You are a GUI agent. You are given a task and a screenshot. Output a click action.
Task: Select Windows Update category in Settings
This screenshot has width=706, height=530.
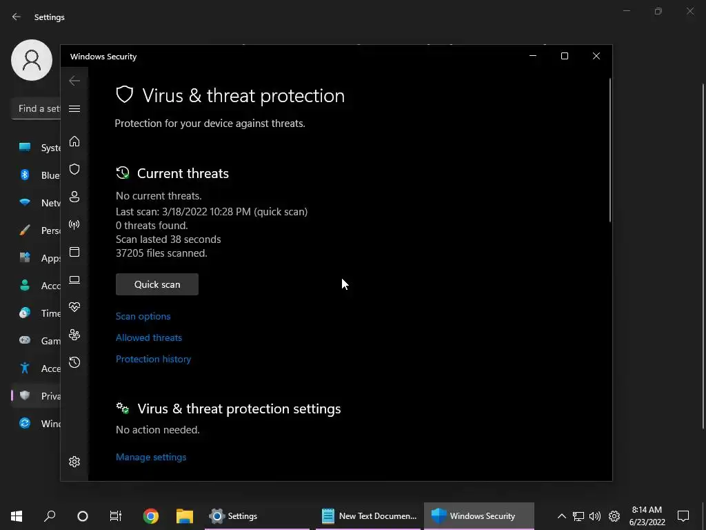[36, 424]
